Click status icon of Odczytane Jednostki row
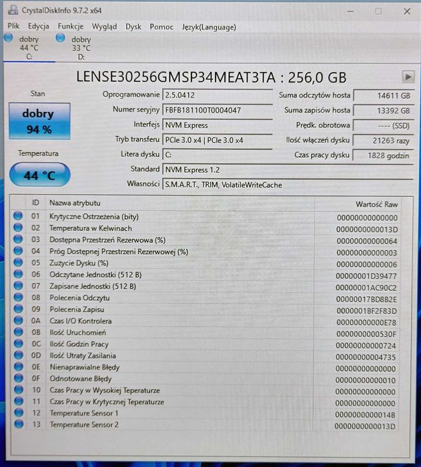Screen dimensions: 421x467 18,274
